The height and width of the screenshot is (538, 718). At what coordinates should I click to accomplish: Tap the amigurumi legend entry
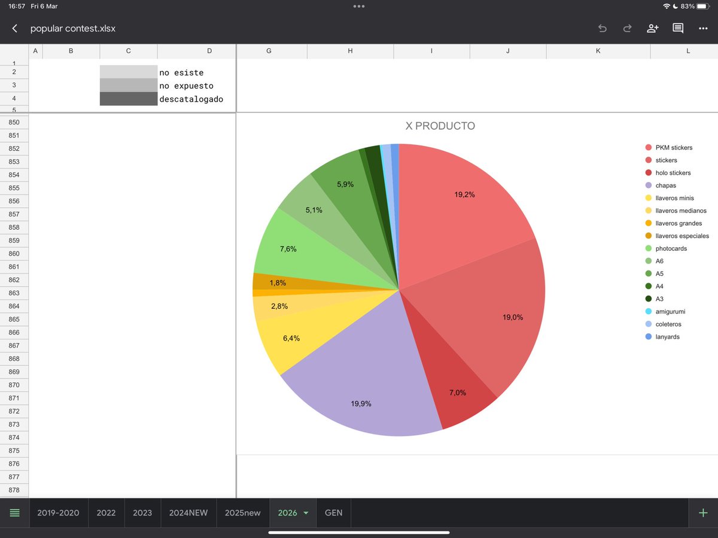point(665,311)
